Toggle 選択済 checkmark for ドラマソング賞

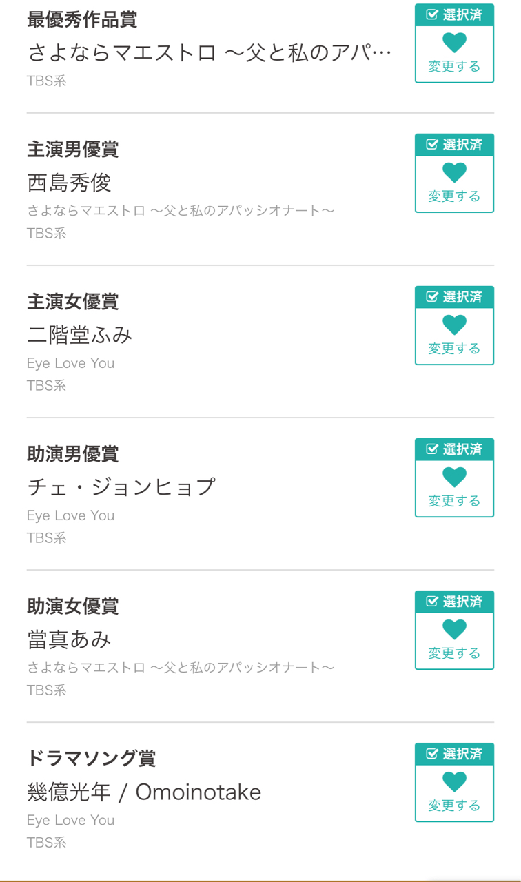pyautogui.click(x=433, y=754)
